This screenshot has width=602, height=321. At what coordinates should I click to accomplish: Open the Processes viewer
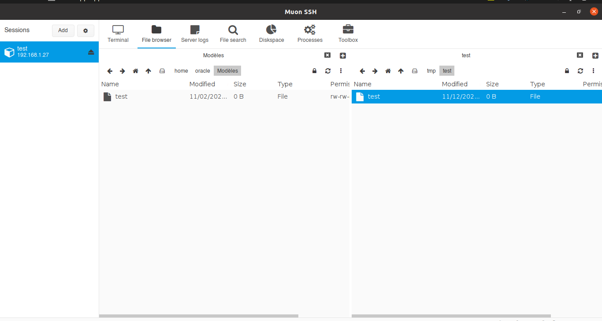tap(309, 33)
